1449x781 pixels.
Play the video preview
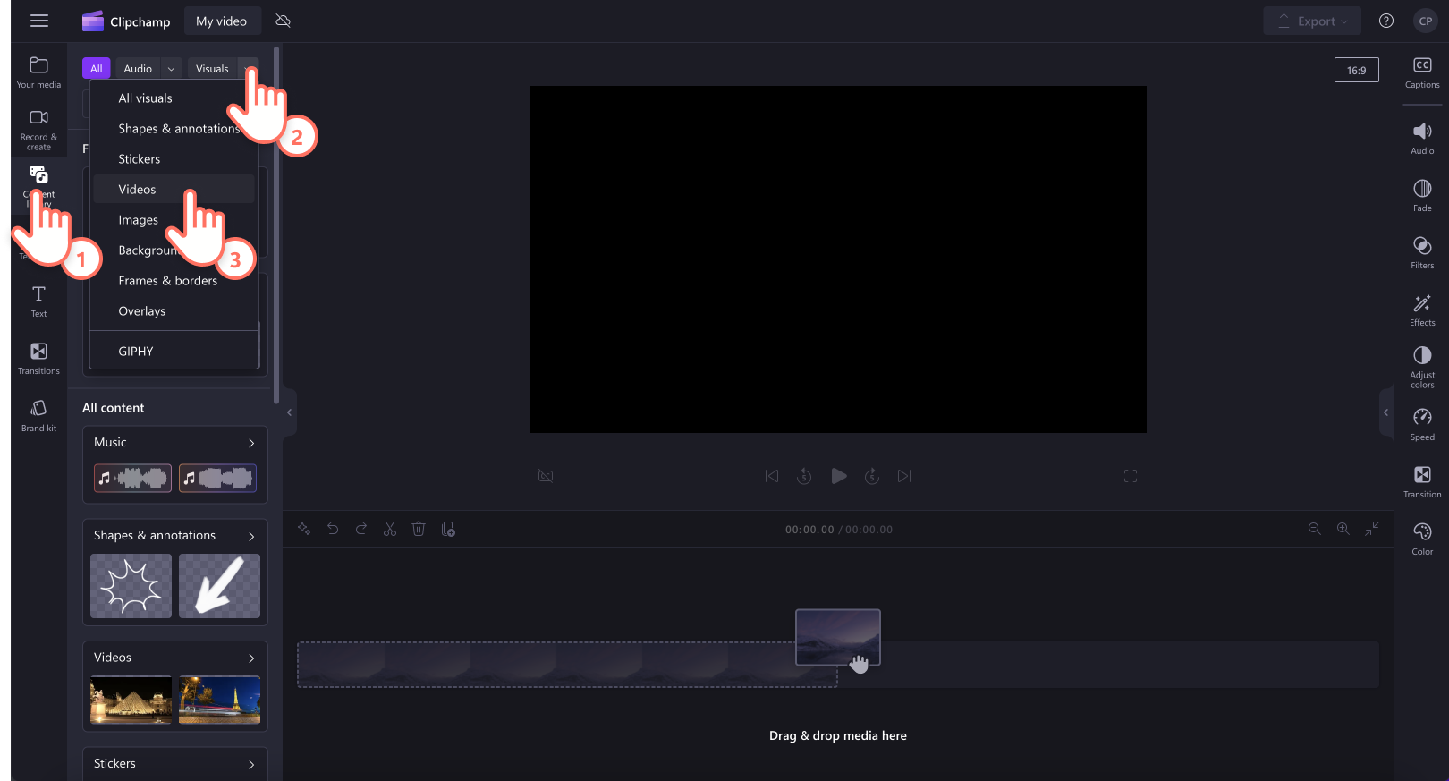(x=838, y=476)
